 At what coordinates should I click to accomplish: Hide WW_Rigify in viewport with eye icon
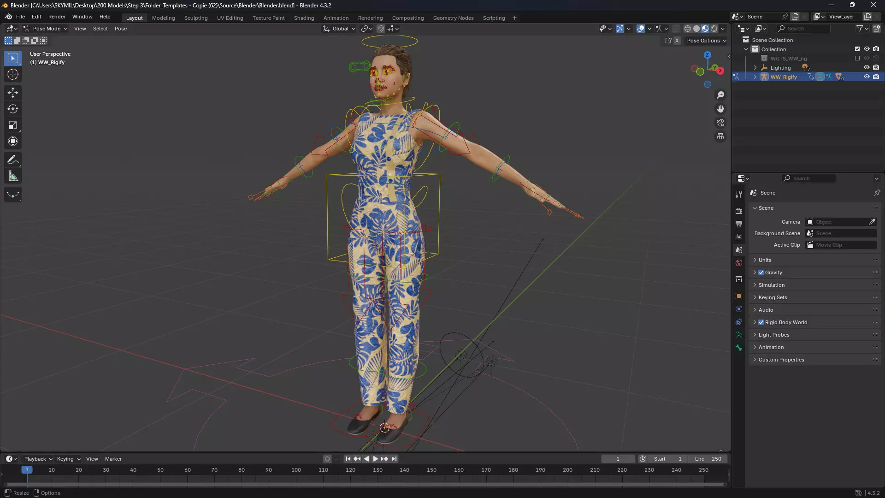click(867, 77)
